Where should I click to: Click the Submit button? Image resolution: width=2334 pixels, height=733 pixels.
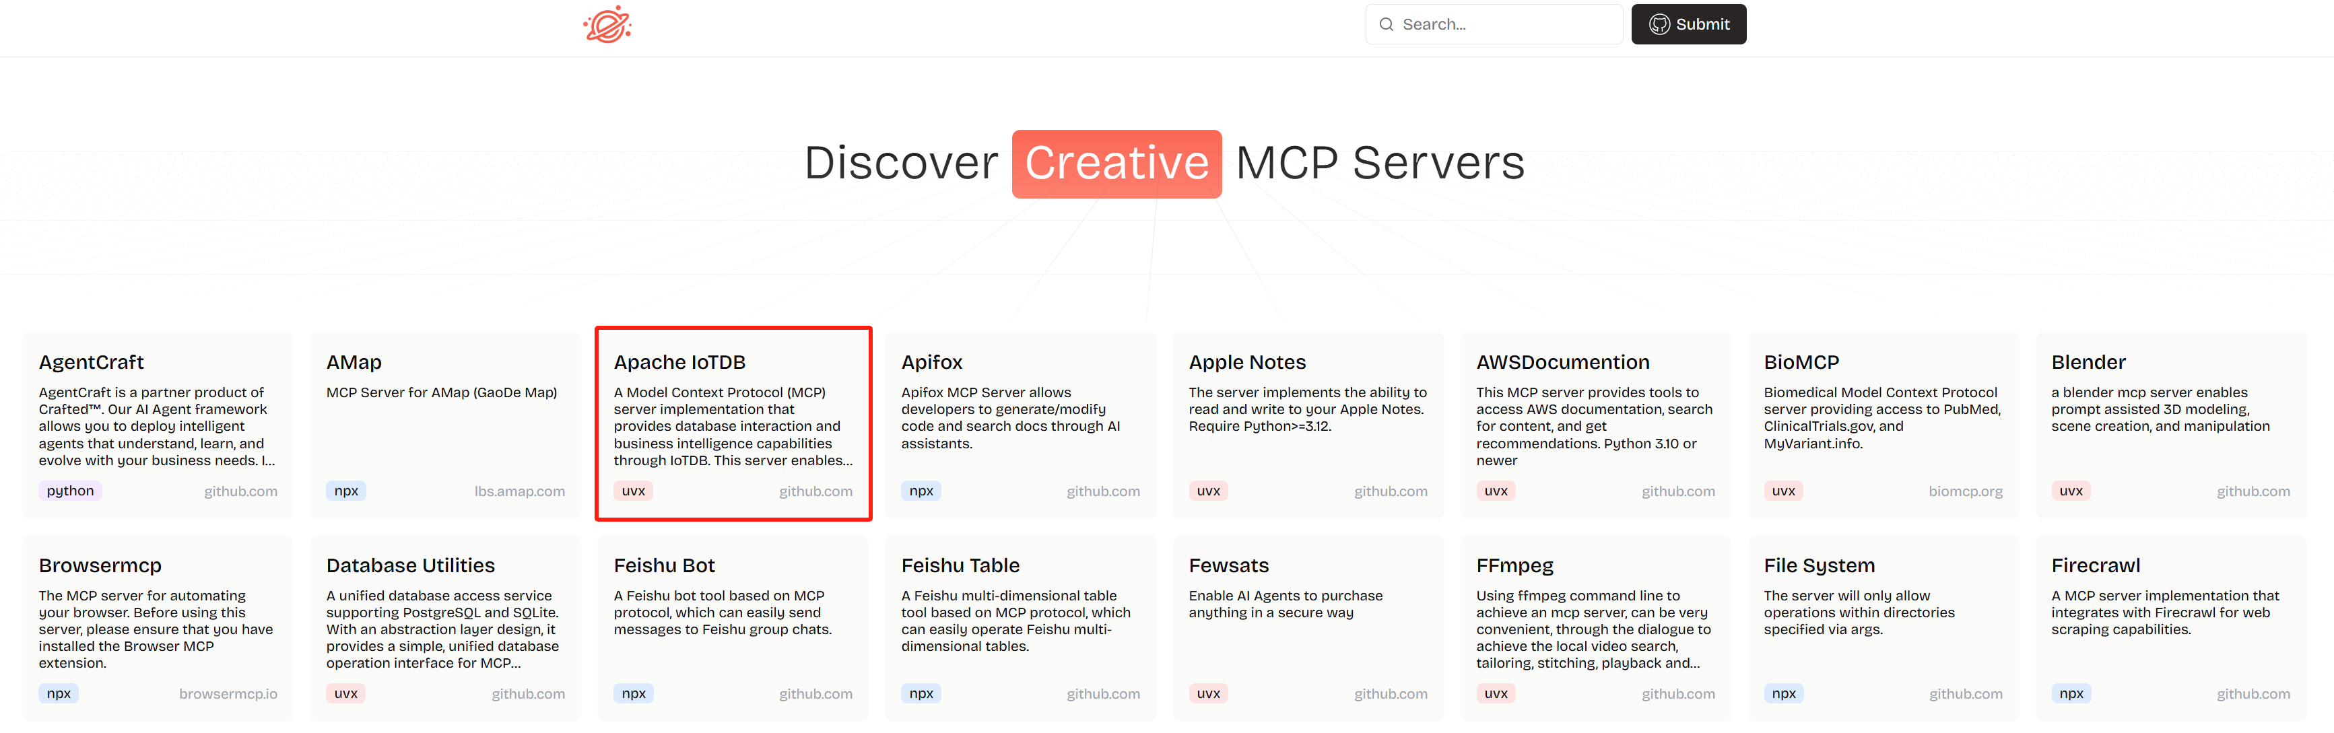click(1689, 24)
